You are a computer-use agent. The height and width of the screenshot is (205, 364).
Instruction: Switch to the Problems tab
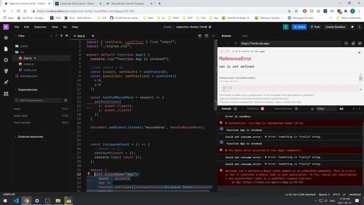pyautogui.click(x=253, y=109)
